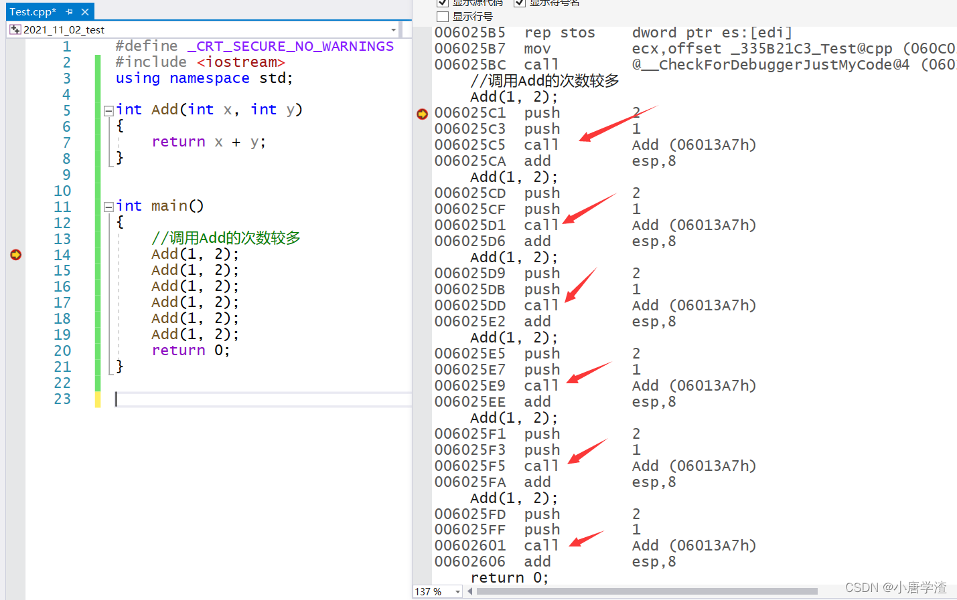Click the 'using namespace std;' line
Image resolution: width=957 pixels, height=600 pixels.
pyautogui.click(x=204, y=78)
